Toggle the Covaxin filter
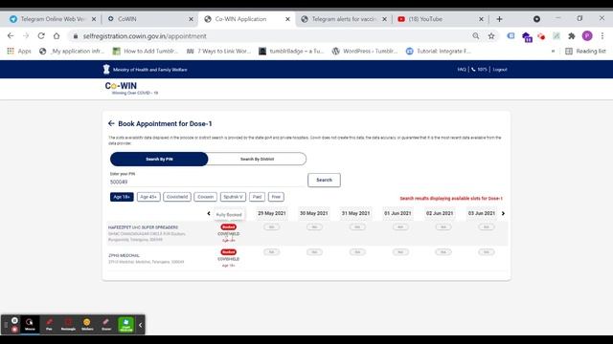613x344 pixels. [205, 197]
